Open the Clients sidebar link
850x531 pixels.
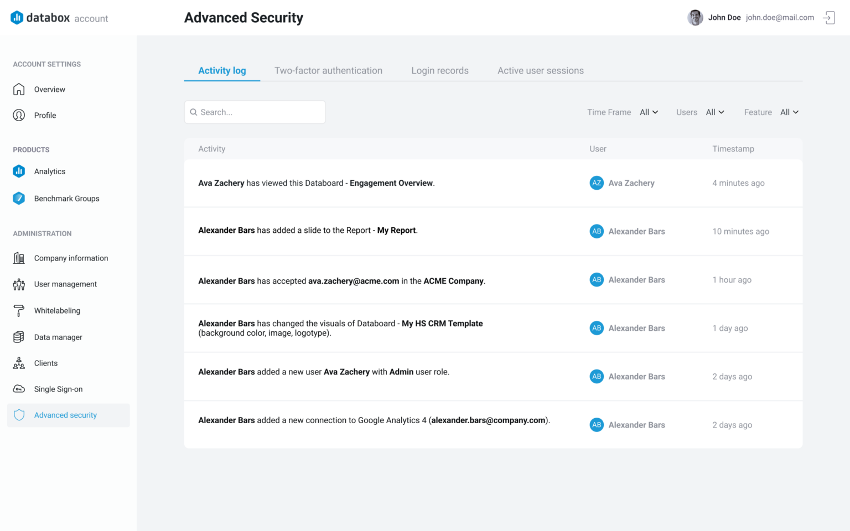(46, 363)
